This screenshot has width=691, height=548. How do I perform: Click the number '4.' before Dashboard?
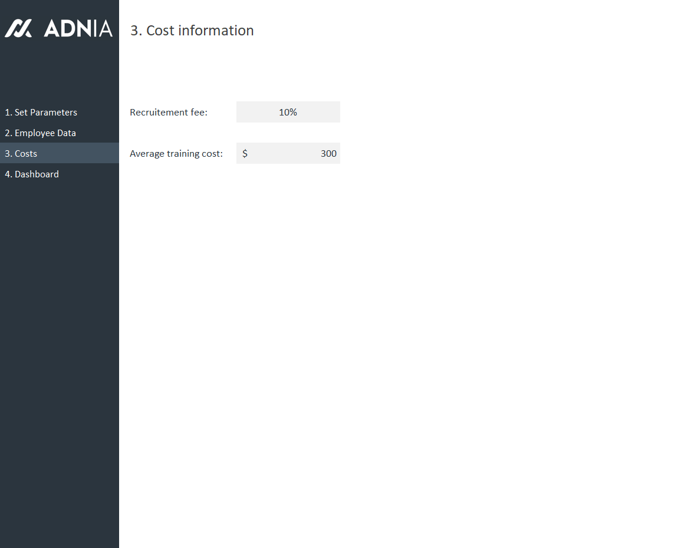pos(8,174)
